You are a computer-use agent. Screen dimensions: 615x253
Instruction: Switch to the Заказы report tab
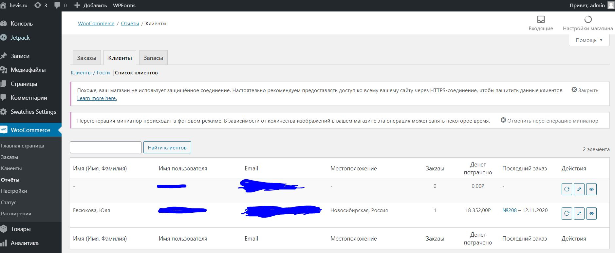(87, 58)
